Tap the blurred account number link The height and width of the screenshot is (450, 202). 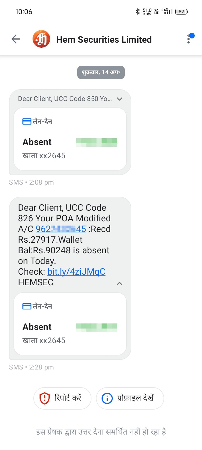point(61,229)
